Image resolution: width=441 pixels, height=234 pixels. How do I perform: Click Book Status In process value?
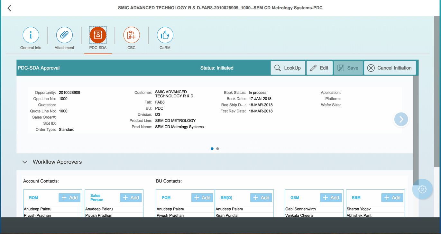pos(258,93)
